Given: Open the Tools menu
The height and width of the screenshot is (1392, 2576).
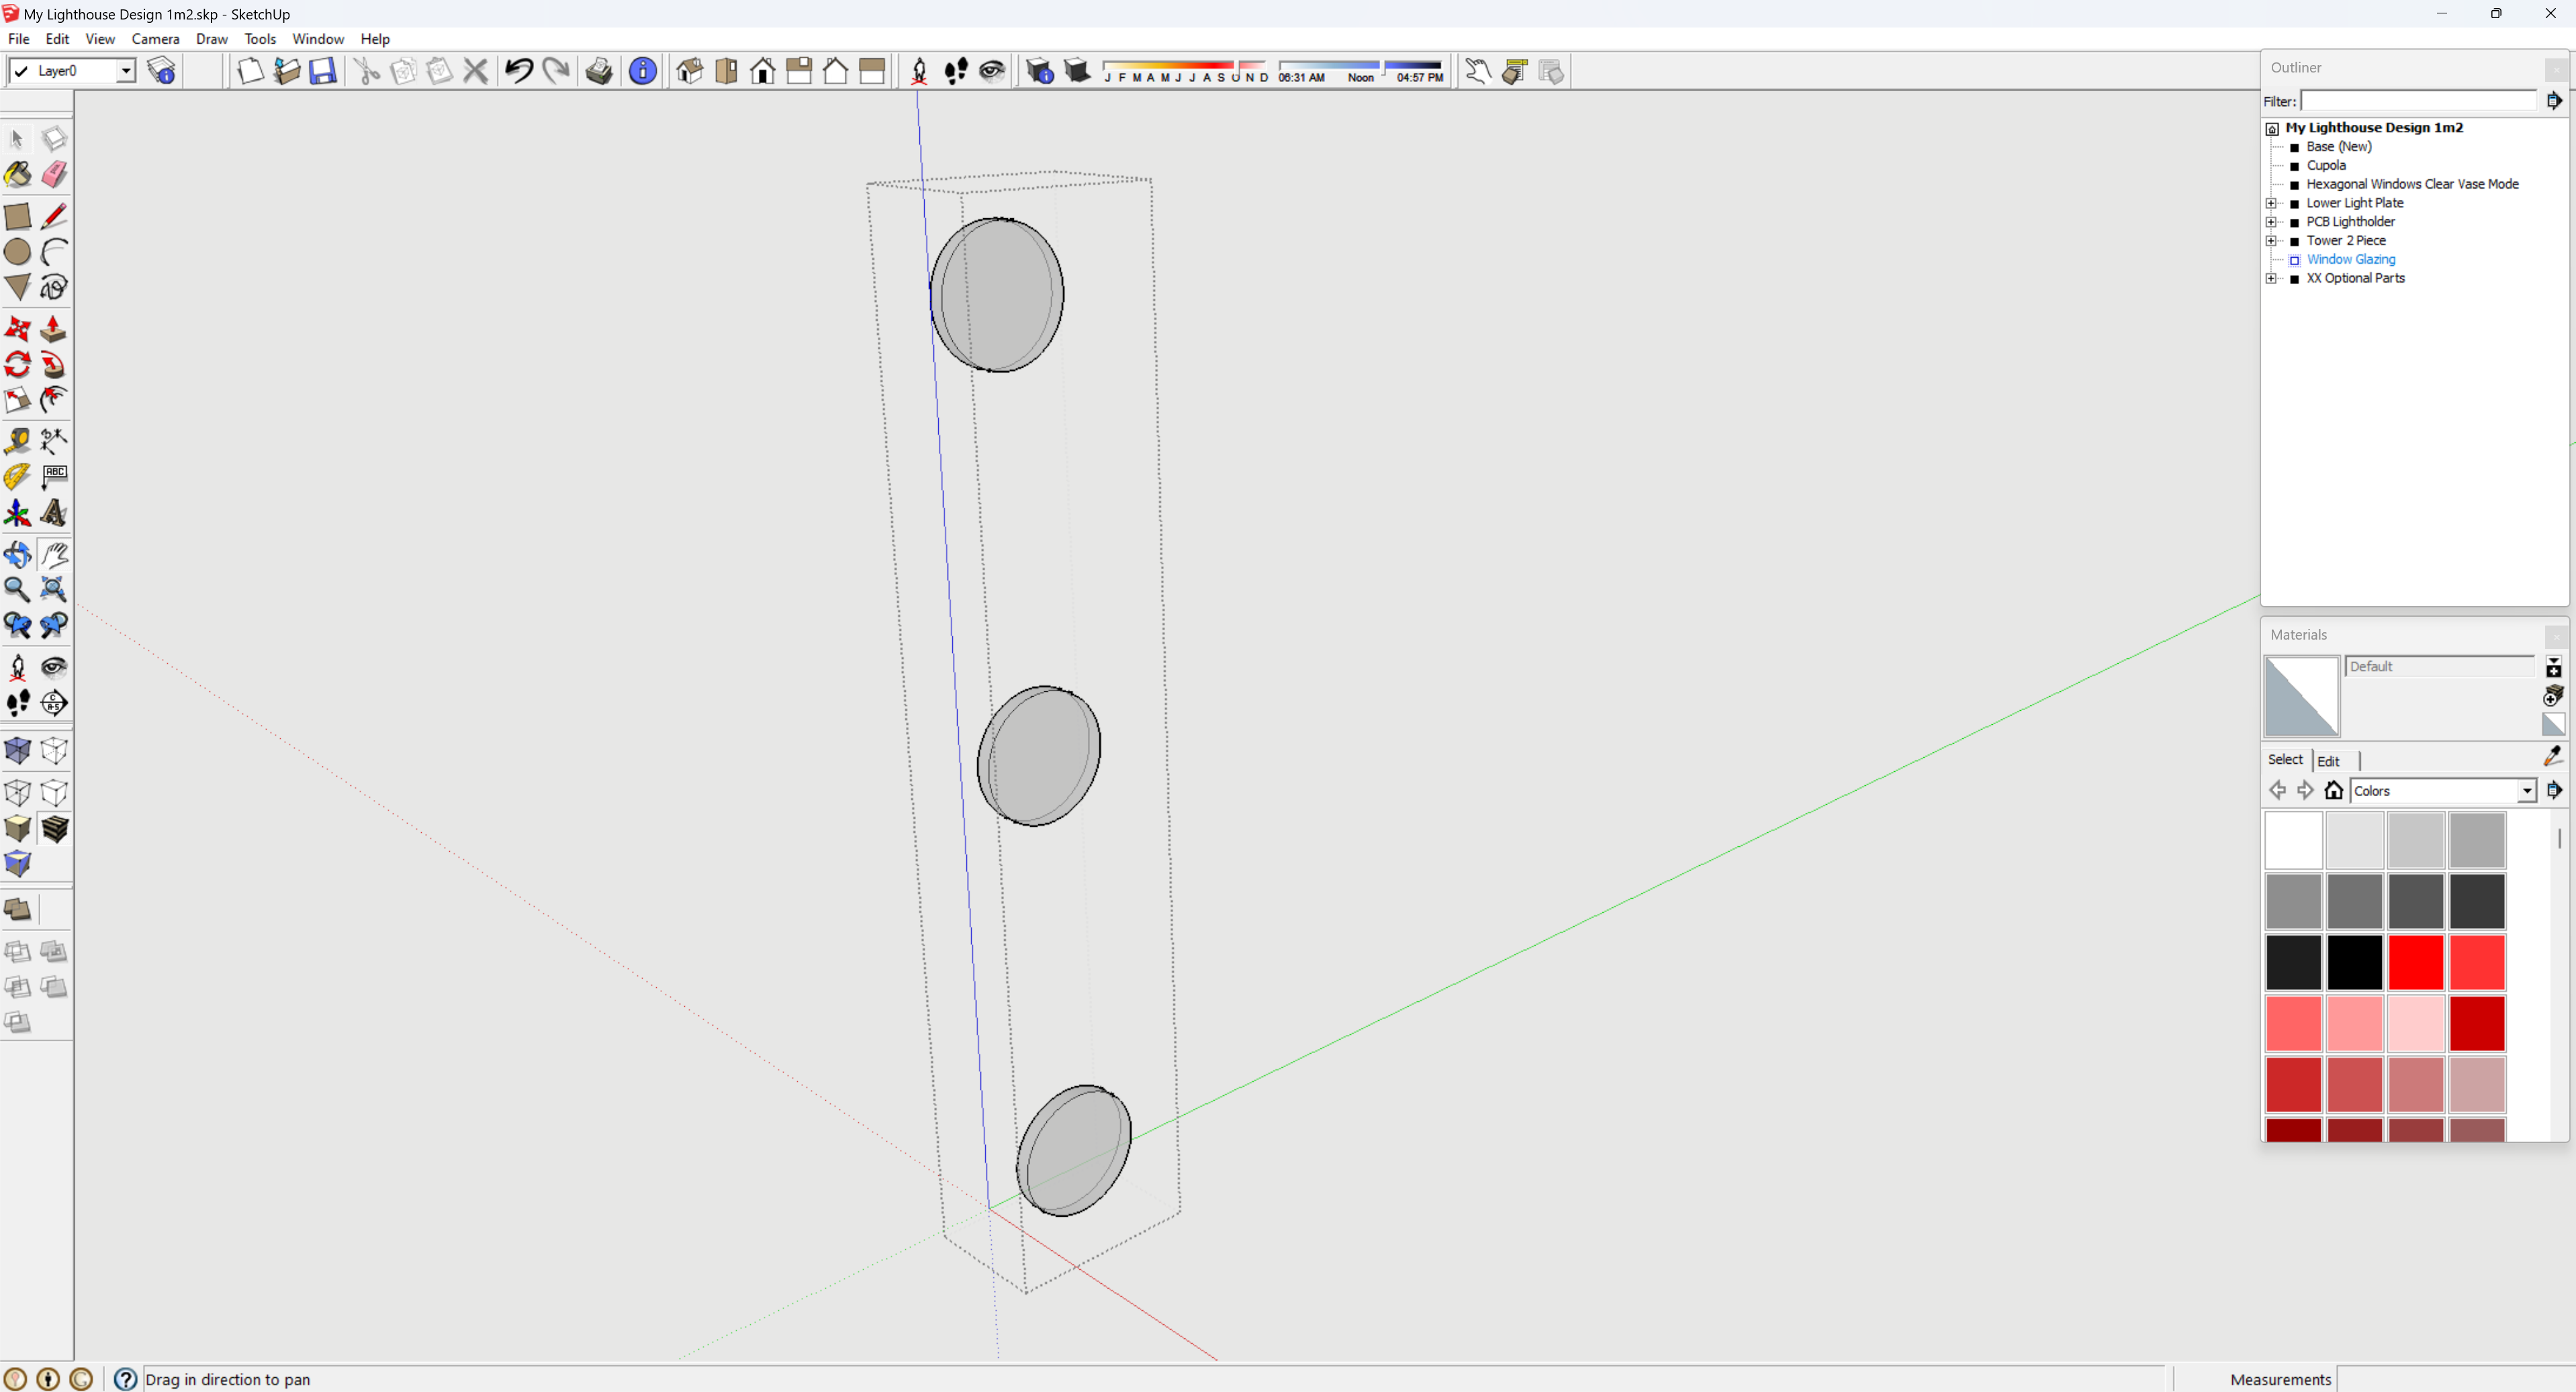Looking at the screenshot, I should tap(260, 39).
